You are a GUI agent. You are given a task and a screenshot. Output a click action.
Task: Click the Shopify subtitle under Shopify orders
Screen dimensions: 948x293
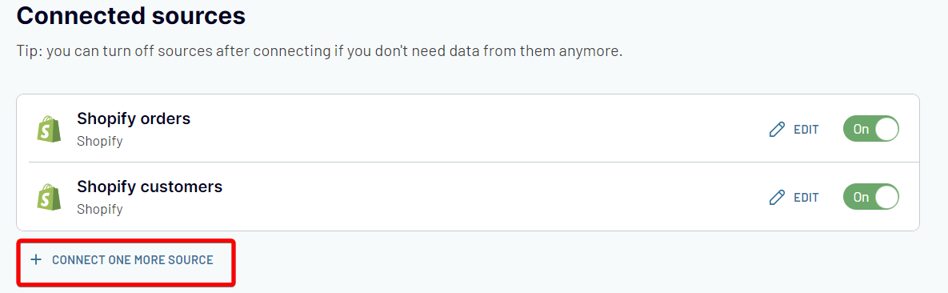[100, 142]
